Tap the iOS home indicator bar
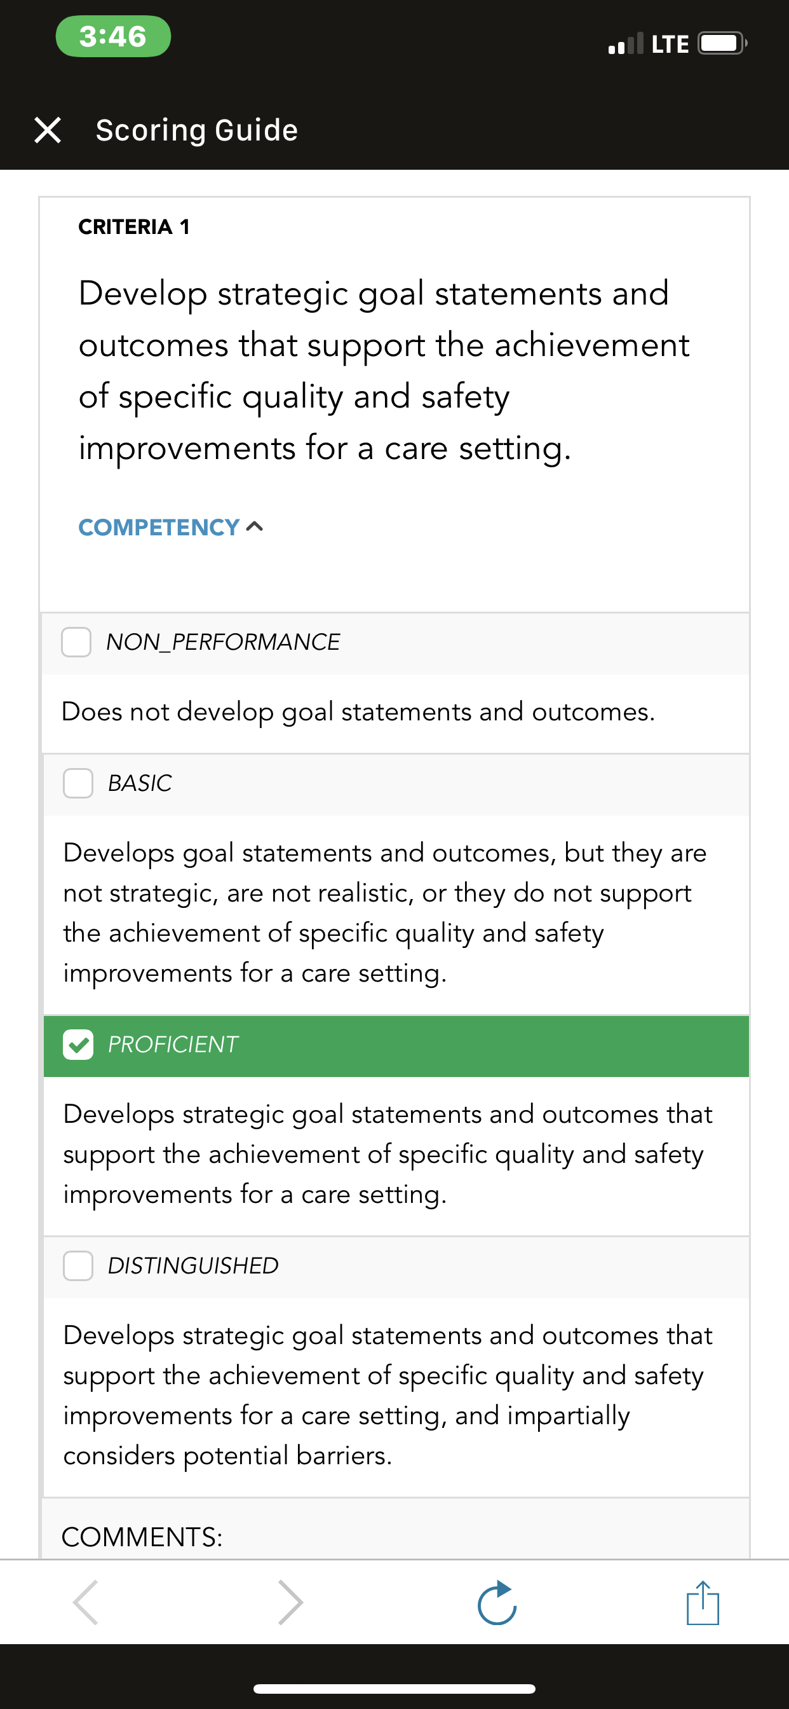The height and width of the screenshot is (1709, 789). pos(394,1689)
